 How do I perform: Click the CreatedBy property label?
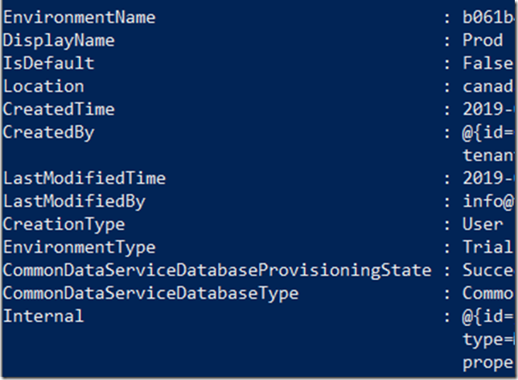(48, 133)
